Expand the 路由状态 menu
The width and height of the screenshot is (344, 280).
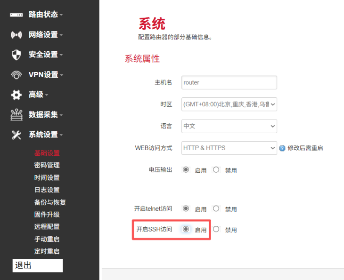pyautogui.click(x=45, y=15)
